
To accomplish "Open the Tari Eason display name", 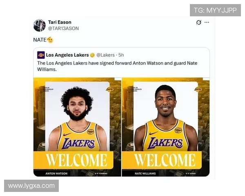I will [60, 22].
